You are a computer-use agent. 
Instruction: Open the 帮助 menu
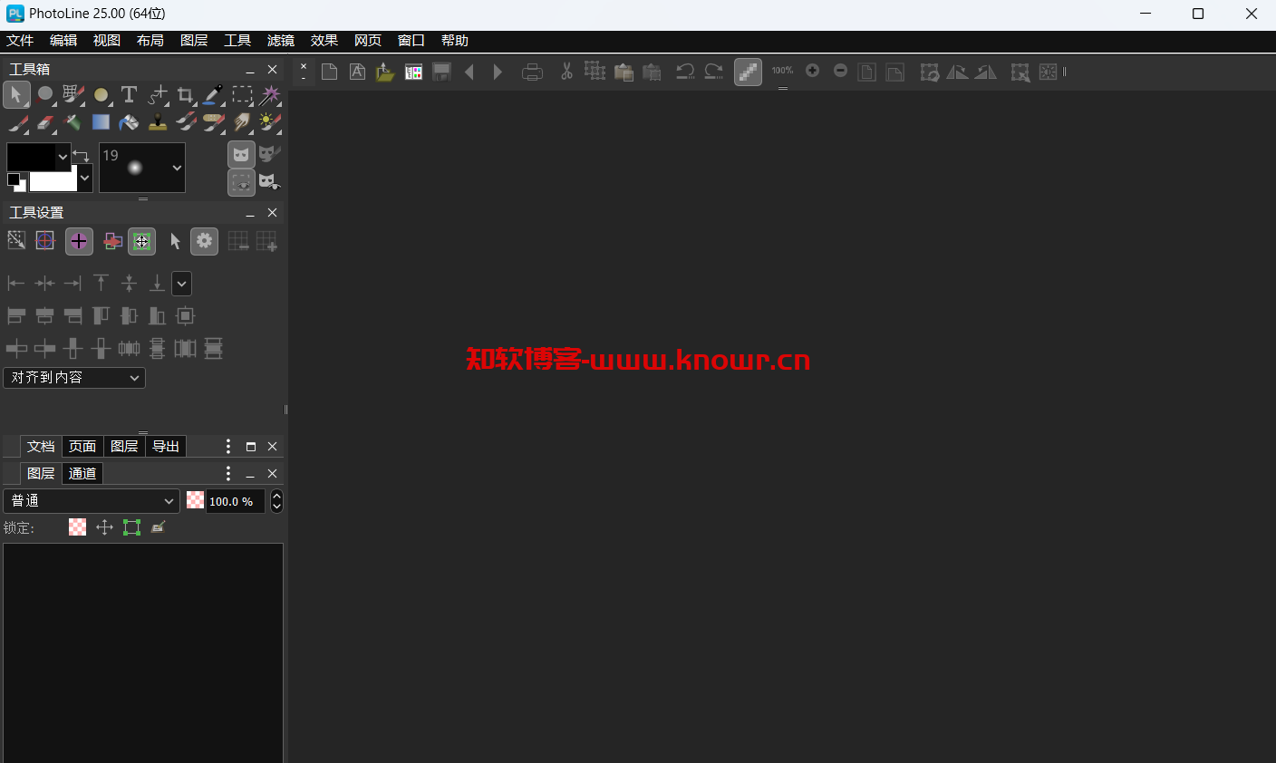[455, 41]
